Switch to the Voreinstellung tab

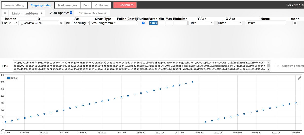pos(14,5)
